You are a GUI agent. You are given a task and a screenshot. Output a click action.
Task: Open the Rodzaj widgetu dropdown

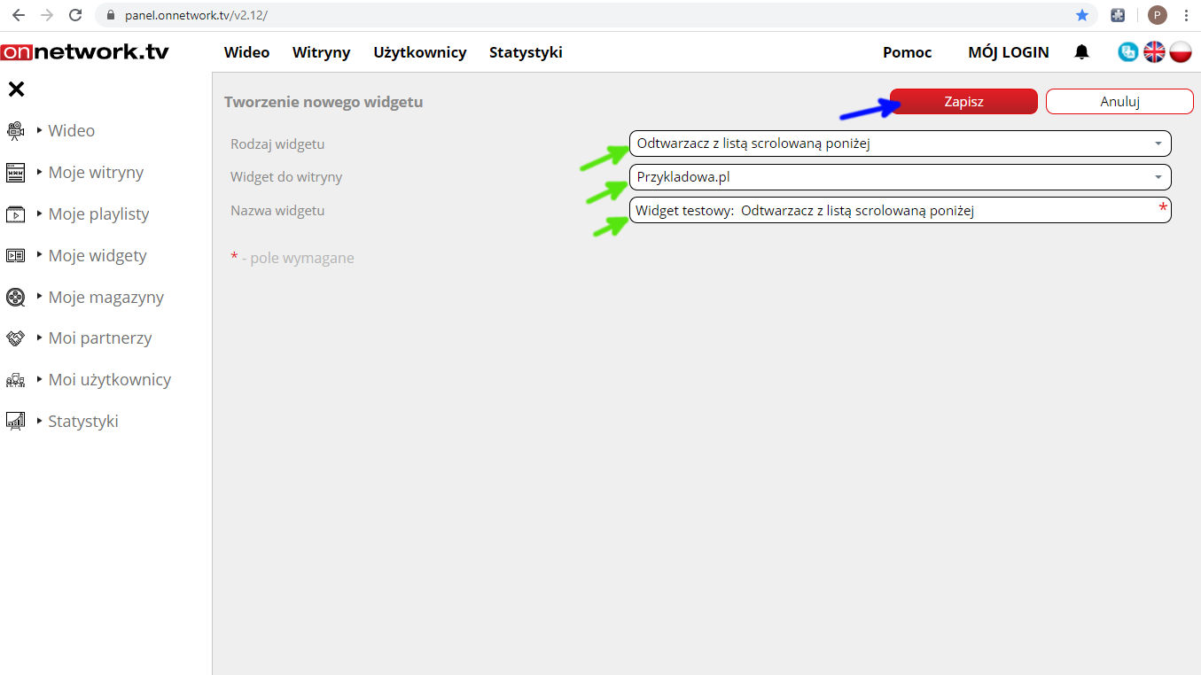pyautogui.click(x=900, y=144)
